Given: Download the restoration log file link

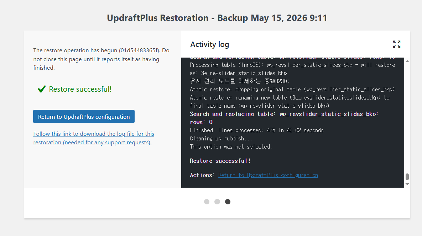Looking at the screenshot, I should coord(94,138).
